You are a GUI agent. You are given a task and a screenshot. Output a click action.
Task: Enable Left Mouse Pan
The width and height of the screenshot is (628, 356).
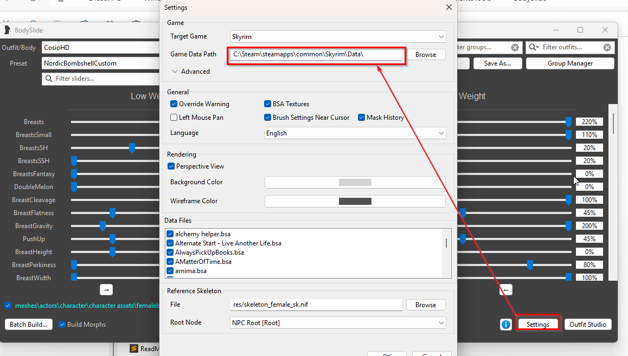174,118
